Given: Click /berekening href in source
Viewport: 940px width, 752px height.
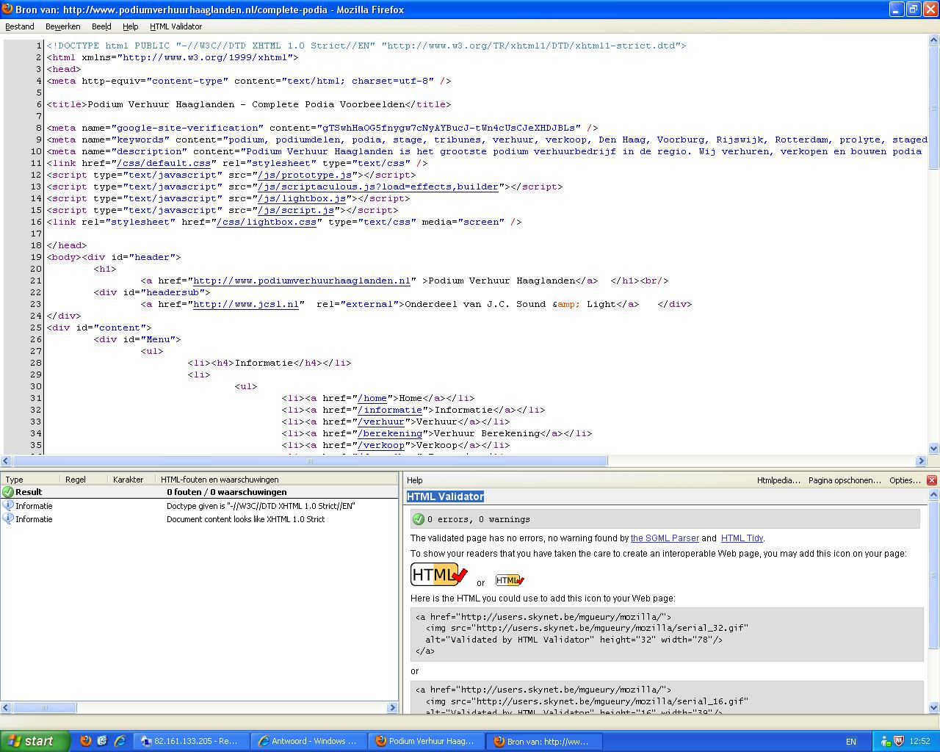Looking at the screenshot, I should tap(390, 433).
